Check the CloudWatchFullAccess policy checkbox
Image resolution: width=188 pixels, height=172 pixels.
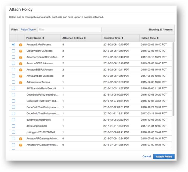pyautogui.click(x=13, y=51)
